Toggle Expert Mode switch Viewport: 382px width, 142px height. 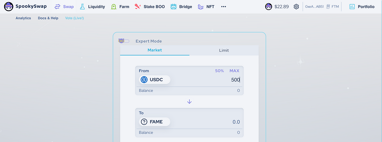click(x=124, y=41)
